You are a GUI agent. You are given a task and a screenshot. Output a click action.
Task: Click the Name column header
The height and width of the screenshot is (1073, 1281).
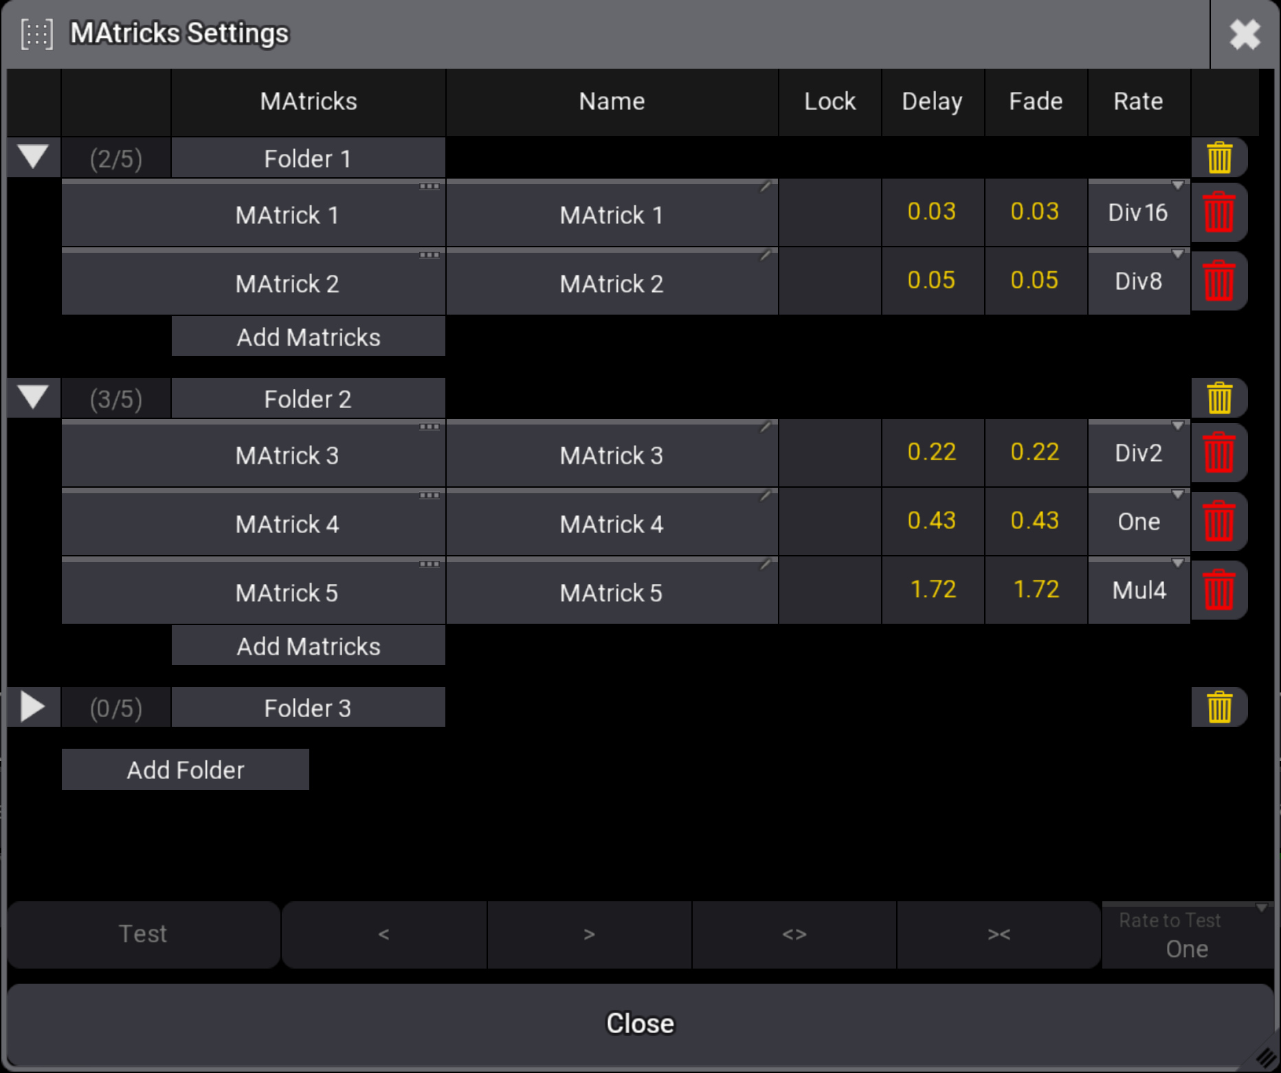tap(612, 102)
